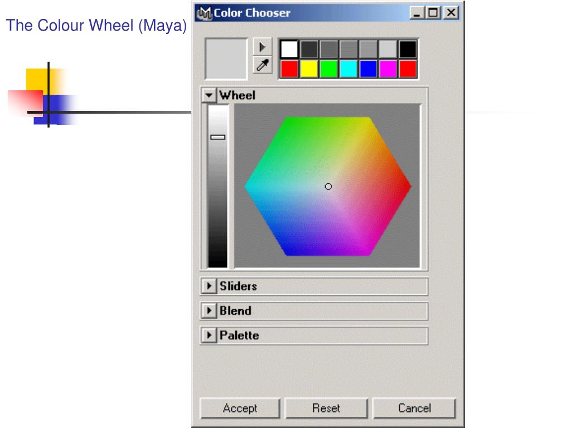Click the large current color preview box
571x428 pixels.
point(226,59)
